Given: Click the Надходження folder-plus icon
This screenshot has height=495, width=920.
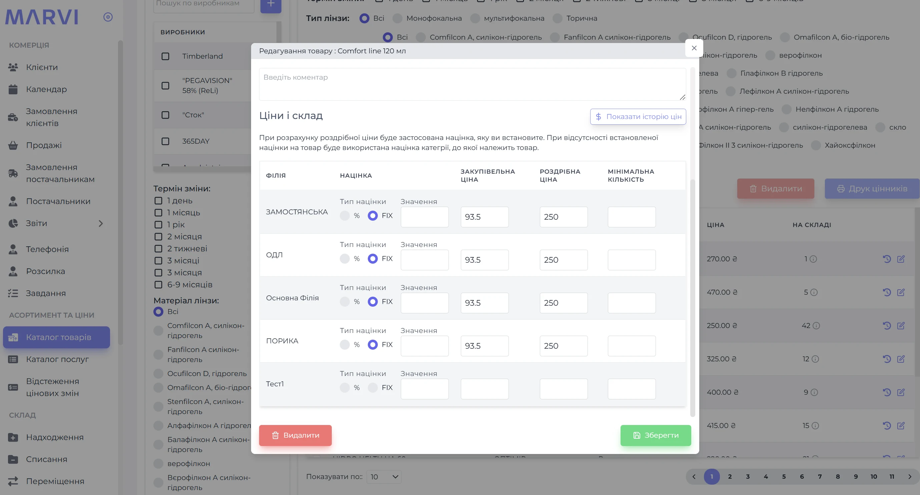Looking at the screenshot, I should click(13, 437).
